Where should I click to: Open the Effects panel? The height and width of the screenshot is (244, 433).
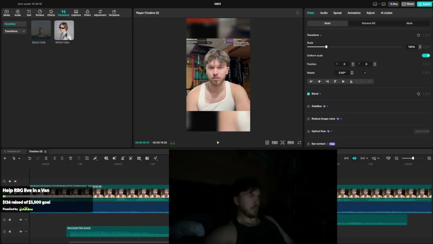[51, 13]
